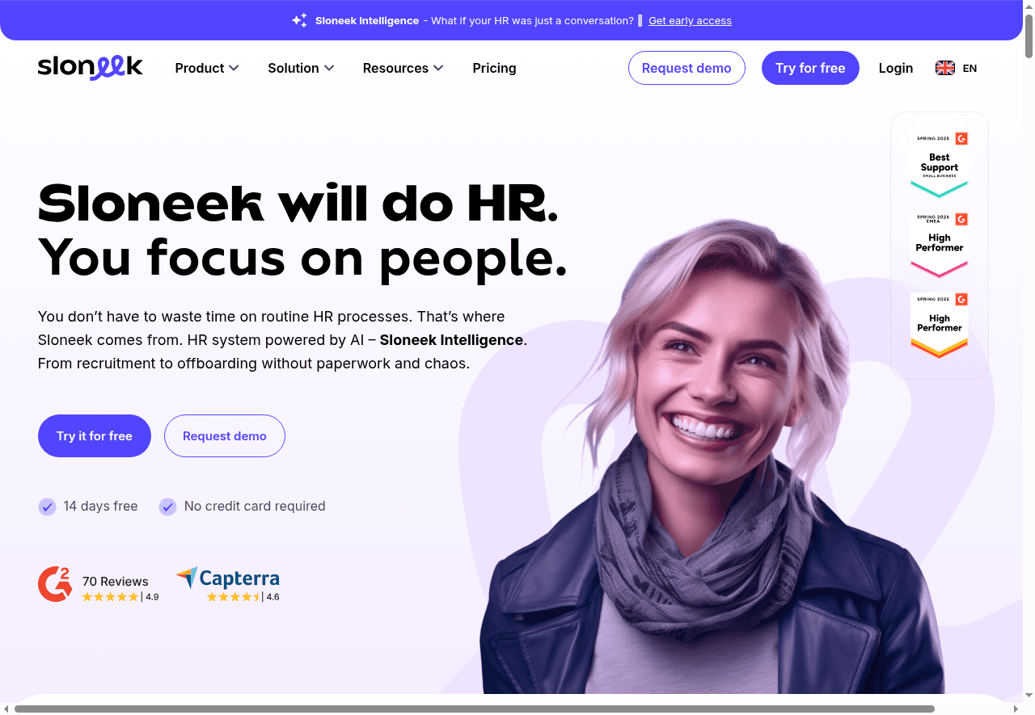Click the sparkle icon in the top banner
The image size is (1035, 715).
(x=300, y=20)
